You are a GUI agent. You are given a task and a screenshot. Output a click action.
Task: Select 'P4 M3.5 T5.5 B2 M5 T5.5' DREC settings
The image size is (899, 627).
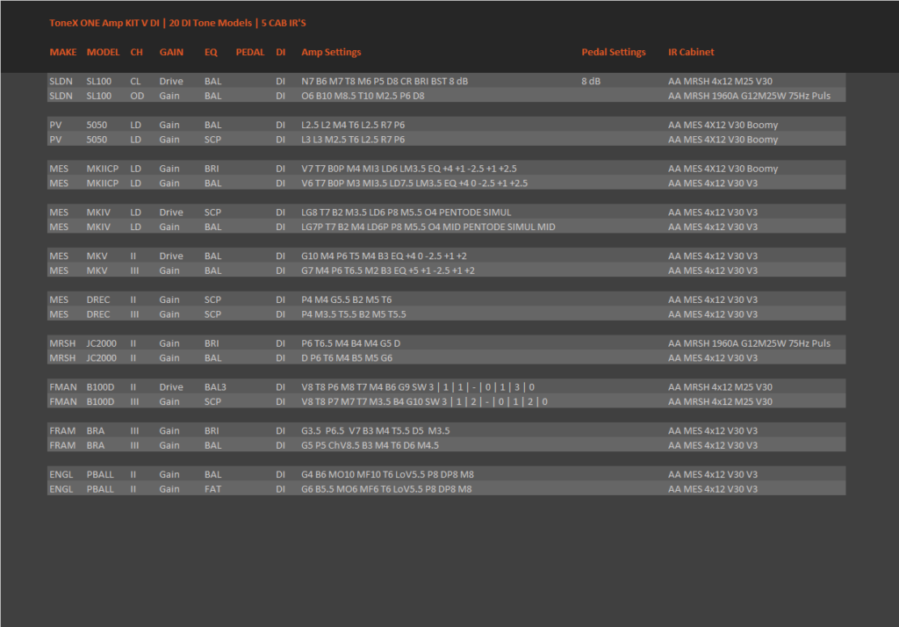[x=354, y=314]
